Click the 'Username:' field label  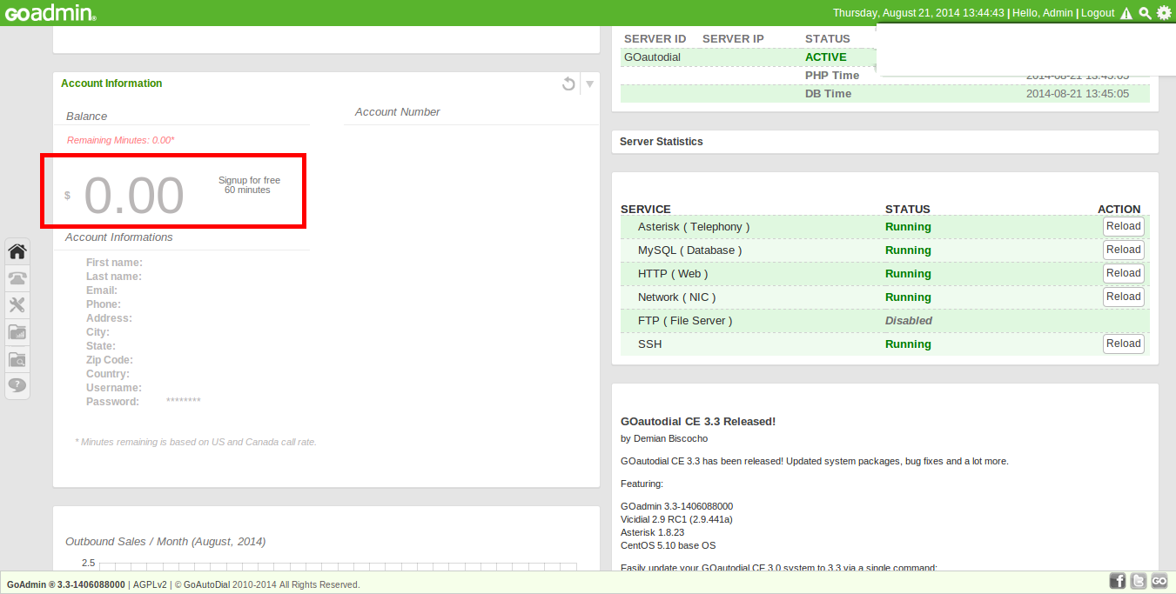click(x=114, y=388)
